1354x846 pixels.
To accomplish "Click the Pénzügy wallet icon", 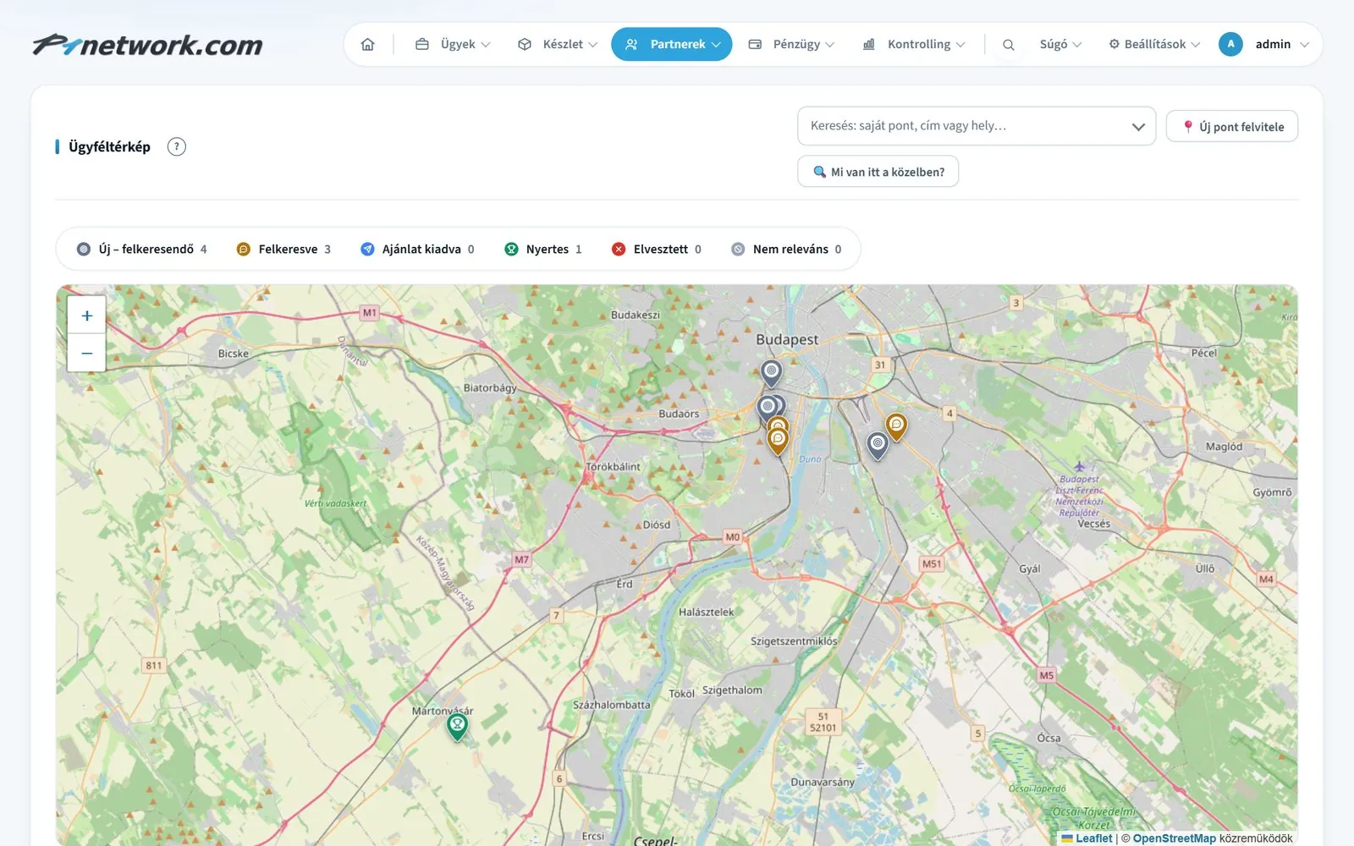I will (755, 44).
